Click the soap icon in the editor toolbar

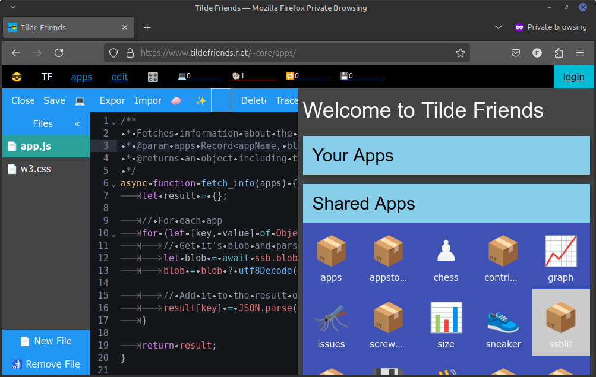175,100
